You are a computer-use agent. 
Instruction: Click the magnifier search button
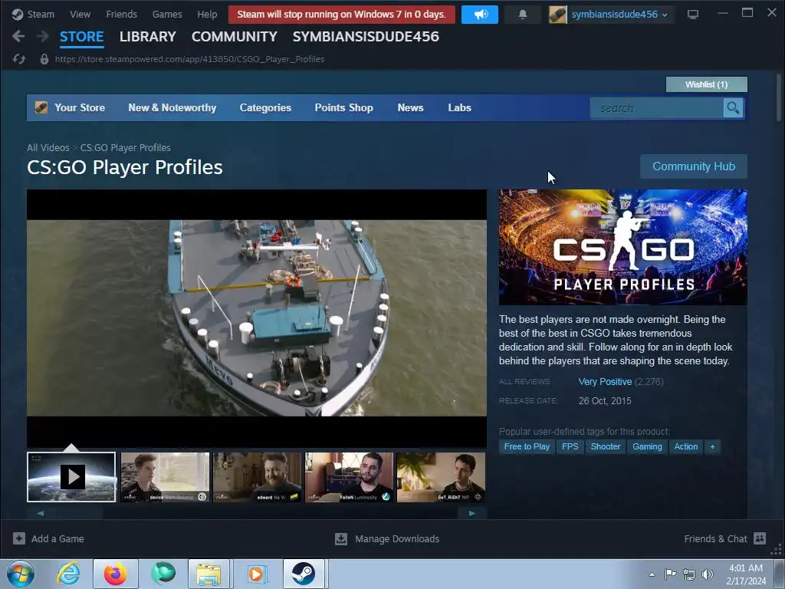[733, 107]
